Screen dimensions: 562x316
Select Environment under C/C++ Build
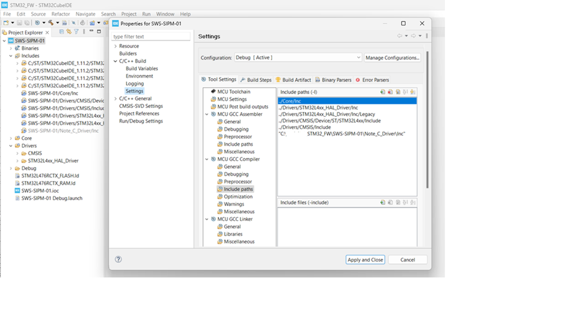[x=139, y=76]
